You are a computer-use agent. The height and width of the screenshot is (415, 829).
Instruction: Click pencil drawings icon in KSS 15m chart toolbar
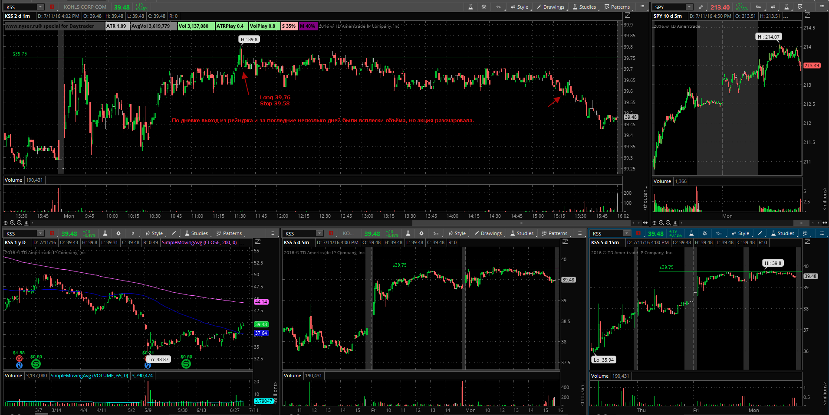click(x=760, y=233)
